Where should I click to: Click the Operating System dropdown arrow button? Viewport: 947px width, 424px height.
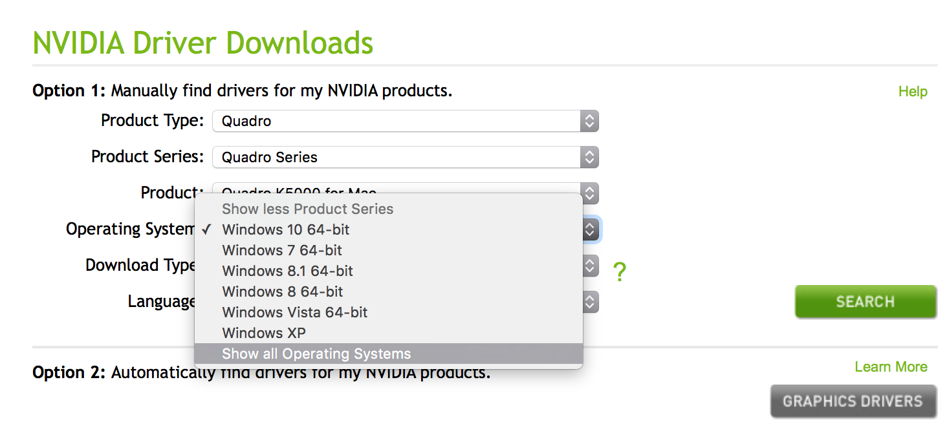(x=590, y=229)
